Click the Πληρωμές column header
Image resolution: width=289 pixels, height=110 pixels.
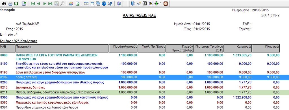click(266, 49)
